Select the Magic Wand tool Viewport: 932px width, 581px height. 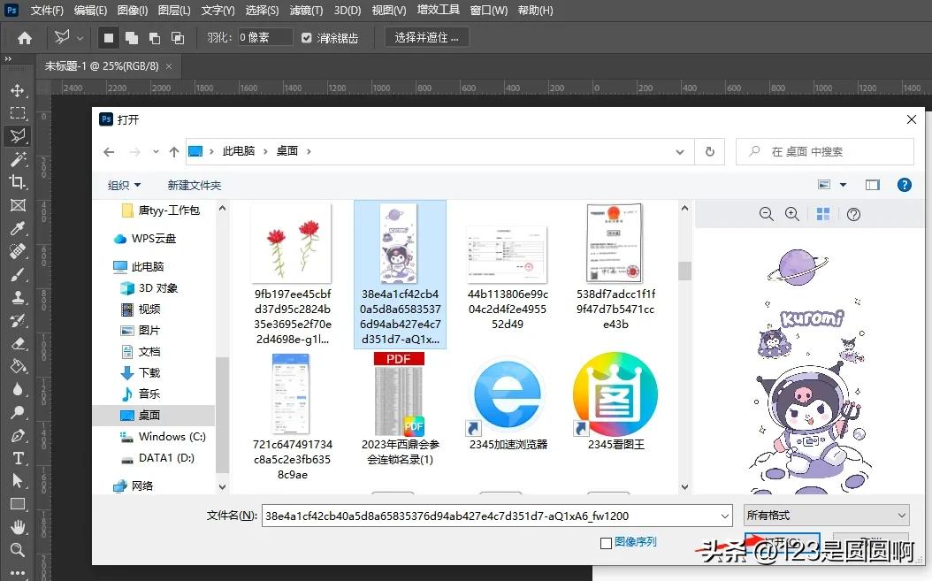18,159
